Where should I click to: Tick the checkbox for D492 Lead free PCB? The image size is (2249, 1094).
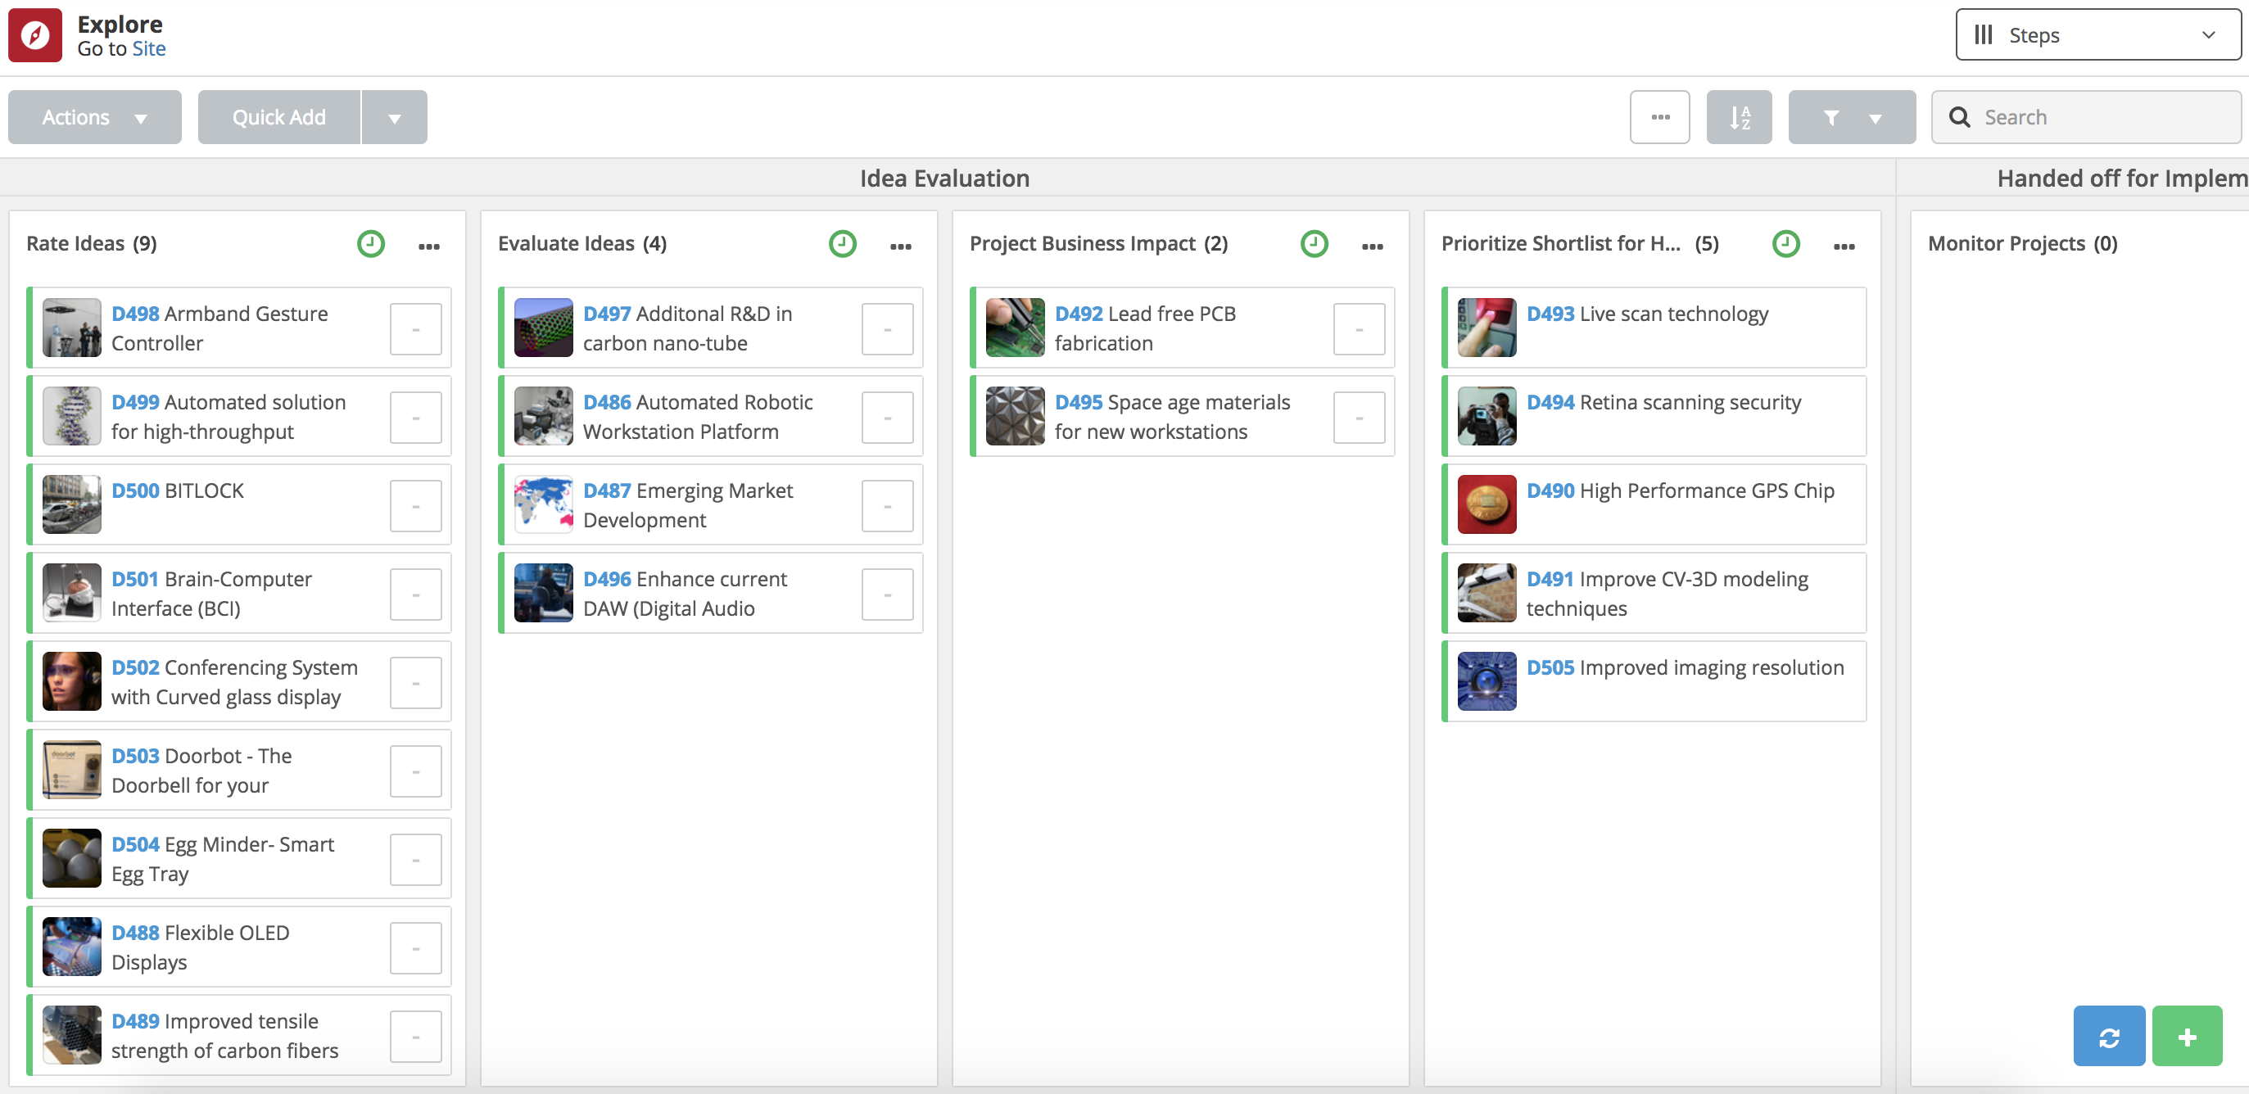[x=1359, y=329]
